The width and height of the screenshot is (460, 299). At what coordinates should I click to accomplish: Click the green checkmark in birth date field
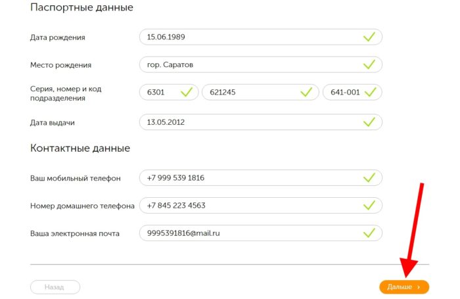pyautogui.click(x=369, y=37)
